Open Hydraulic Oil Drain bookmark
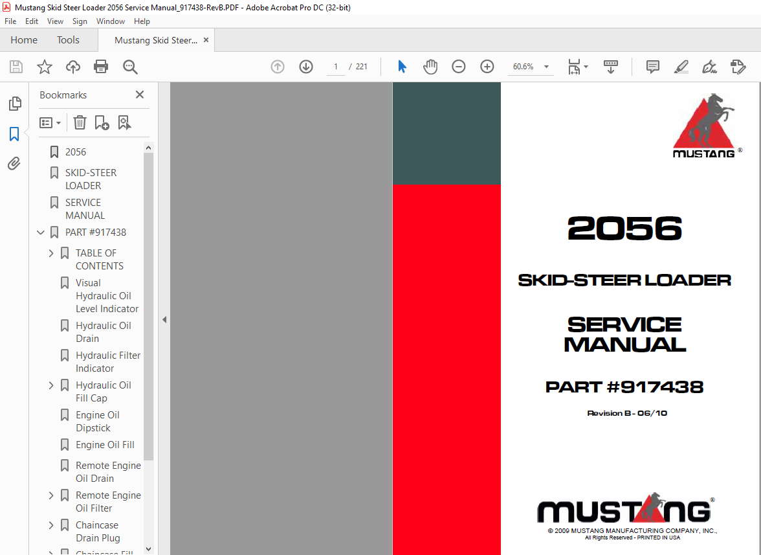The width and height of the screenshot is (761, 555). click(x=104, y=332)
